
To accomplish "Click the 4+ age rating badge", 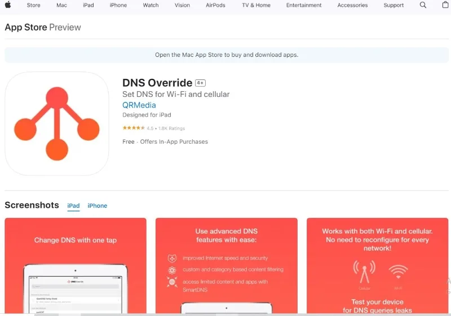I will coord(200,83).
